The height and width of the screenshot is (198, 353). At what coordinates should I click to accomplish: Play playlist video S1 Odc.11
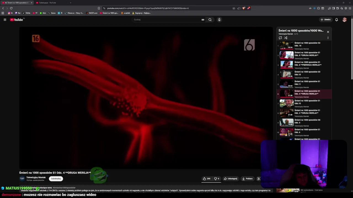click(304, 84)
